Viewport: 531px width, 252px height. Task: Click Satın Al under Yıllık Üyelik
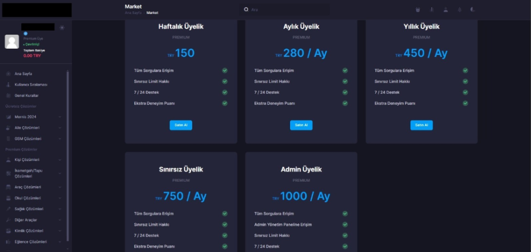(x=421, y=125)
